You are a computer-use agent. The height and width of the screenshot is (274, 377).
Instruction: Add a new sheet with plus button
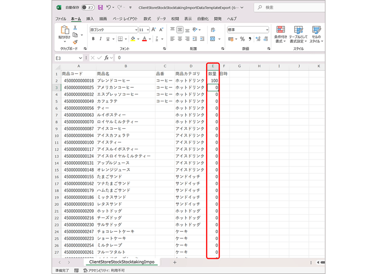[x=175, y=262]
